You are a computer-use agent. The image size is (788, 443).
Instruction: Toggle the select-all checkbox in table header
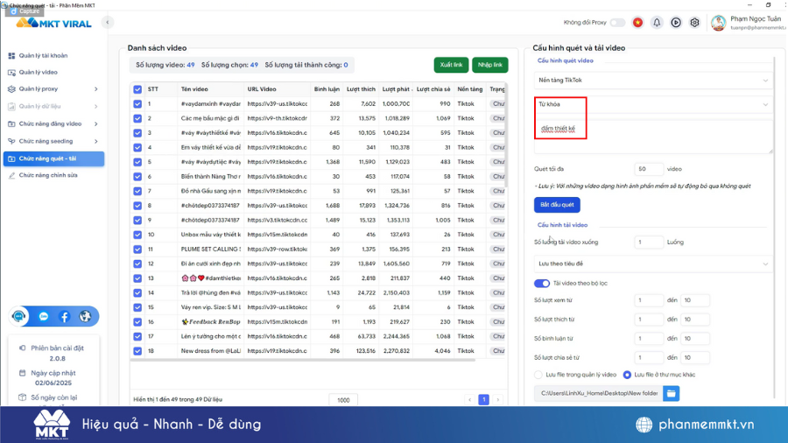point(137,89)
